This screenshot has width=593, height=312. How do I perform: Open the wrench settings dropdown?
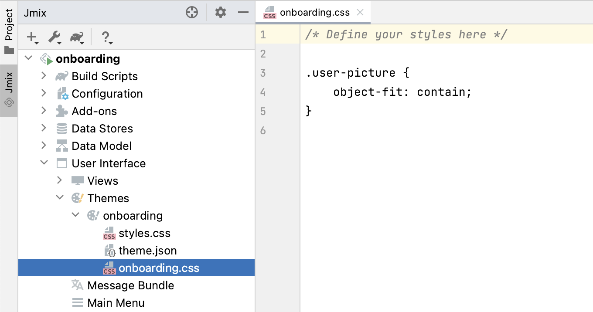point(55,38)
